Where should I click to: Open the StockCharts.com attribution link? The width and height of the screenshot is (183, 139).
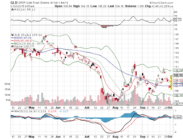tap(161, 3)
